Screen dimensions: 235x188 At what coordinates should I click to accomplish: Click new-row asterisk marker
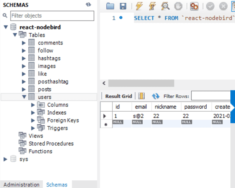tap(106, 124)
